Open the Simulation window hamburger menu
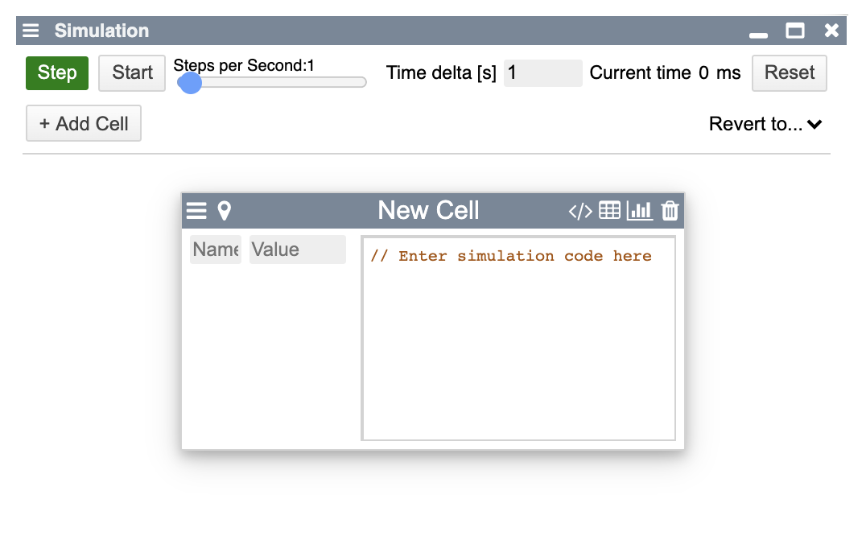 [x=31, y=31]
